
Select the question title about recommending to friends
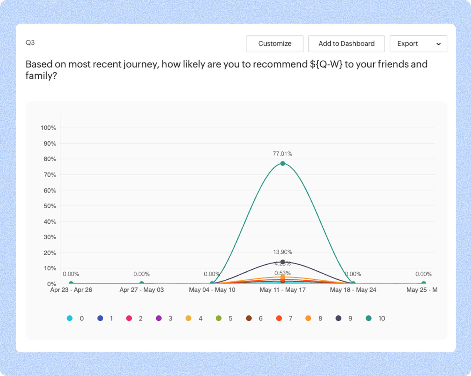click(x=226, y=70)
